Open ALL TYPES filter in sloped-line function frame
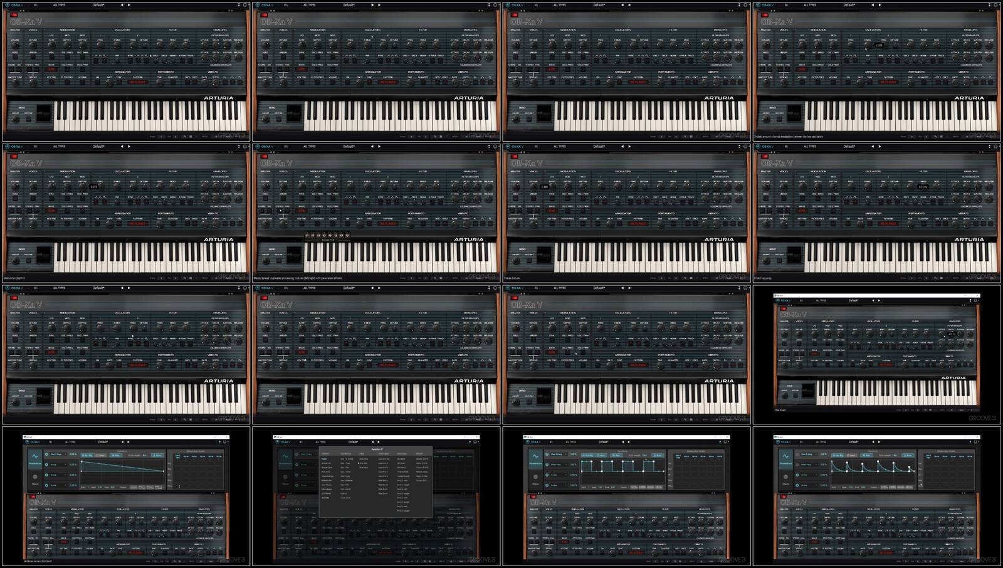The width and height of the screenshot is (1003, 568). [x=70, y=442]
